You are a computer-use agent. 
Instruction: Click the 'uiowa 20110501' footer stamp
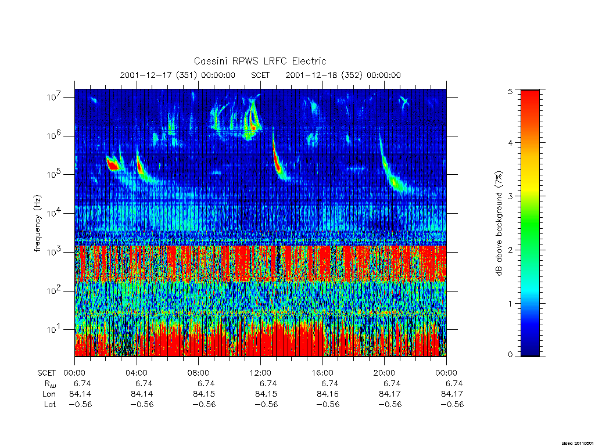click(x=577, y=443)
